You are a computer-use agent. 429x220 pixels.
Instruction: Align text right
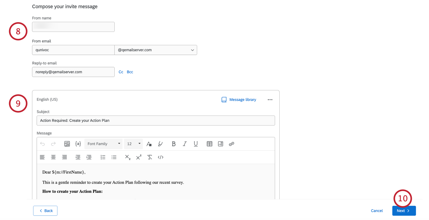pos(65,157)
